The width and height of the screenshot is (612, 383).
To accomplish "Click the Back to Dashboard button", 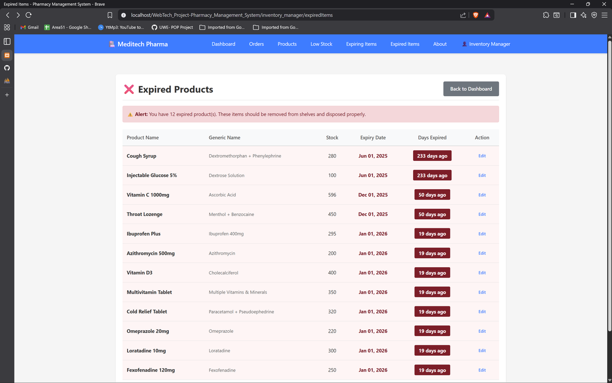I will coord(471,89).
